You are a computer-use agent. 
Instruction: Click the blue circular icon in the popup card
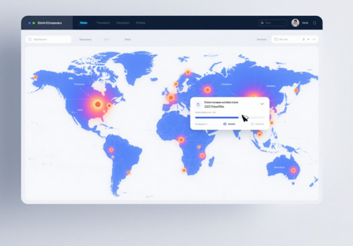point(198,104)
